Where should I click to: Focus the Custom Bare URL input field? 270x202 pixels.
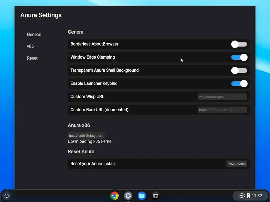[222, 110]
